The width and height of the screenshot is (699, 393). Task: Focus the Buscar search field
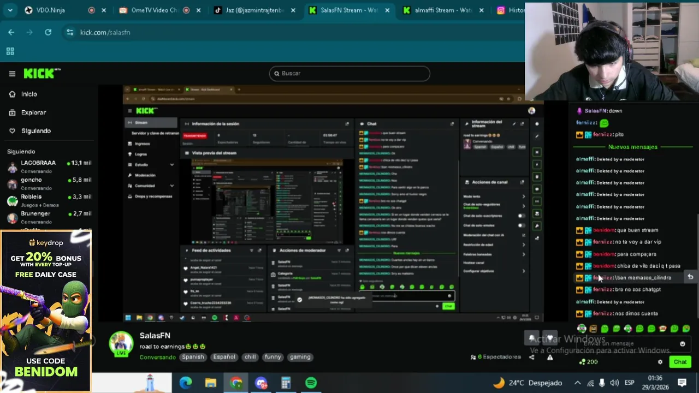click(x=349, y=73)
